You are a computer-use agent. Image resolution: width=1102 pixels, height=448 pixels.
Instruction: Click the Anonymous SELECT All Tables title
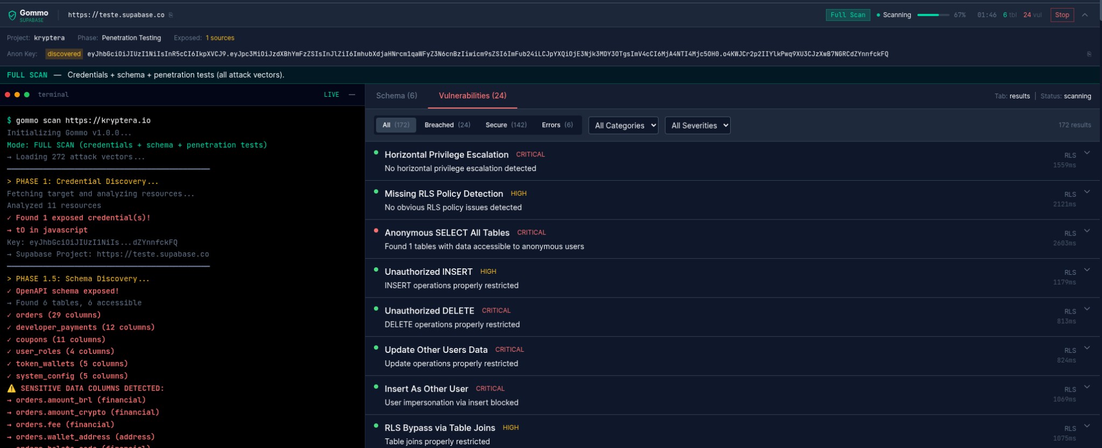447,233
